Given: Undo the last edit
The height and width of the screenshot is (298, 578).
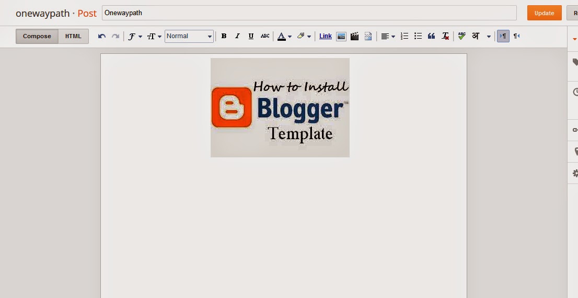Looking at the screenshot, I should (102, 36).
